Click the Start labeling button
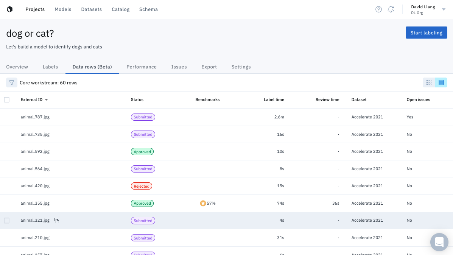The image size is (453, 255). [426, 33]
